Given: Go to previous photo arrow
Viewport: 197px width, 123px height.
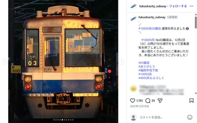Looking at the screenshot, I should (x=5, y=62).
